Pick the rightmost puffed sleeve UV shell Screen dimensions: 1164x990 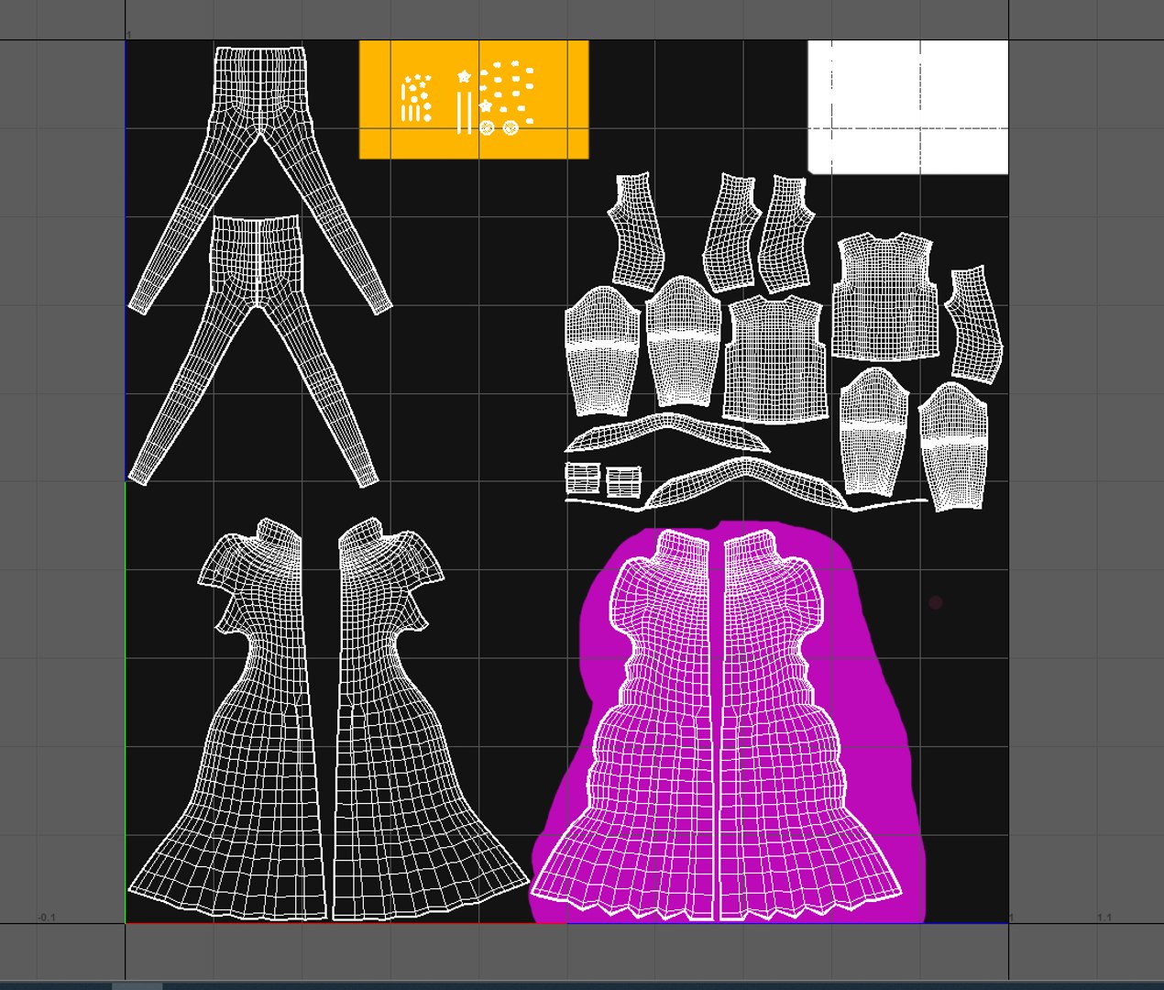pos(954,445)
